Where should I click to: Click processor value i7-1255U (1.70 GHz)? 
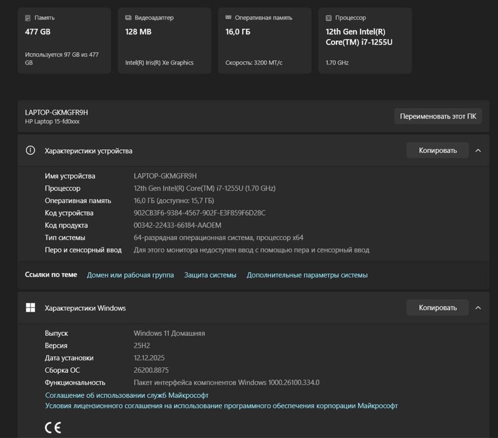tap(205, 189)
